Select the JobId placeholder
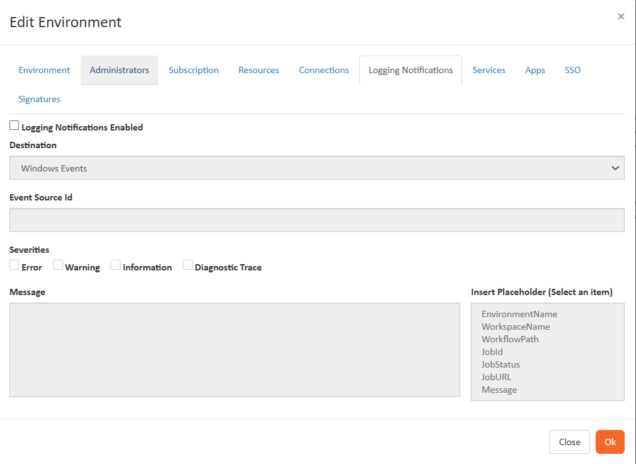This screenshot has height=464, width=636. (x=492, y=352)
